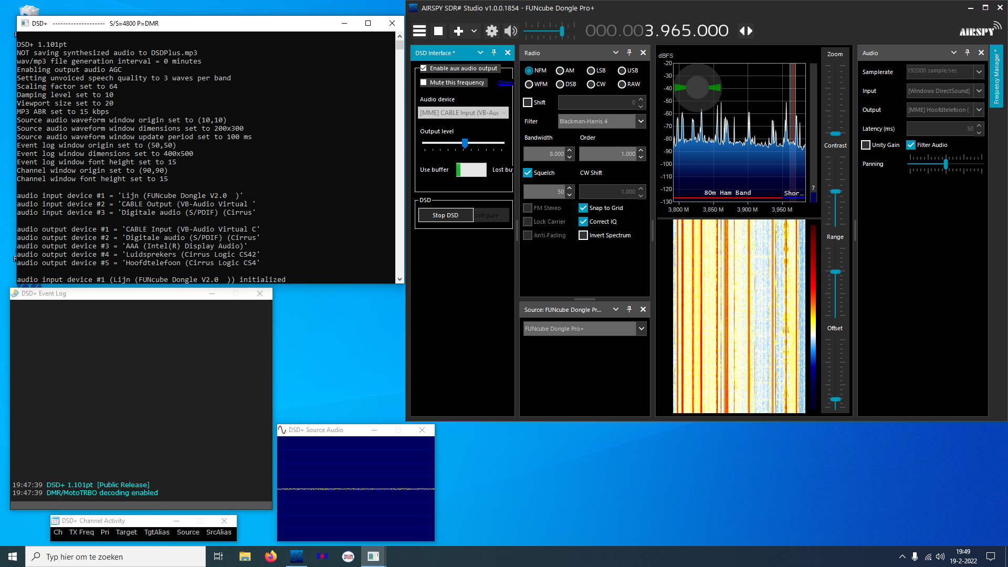The width and height of the screenshot is (1008, 567).
Task: Adjust the Contrast vertical slider
Action: pos(835,191)
